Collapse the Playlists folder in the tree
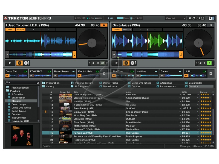This screenshot has height=164, width=219. click(7, 91)
